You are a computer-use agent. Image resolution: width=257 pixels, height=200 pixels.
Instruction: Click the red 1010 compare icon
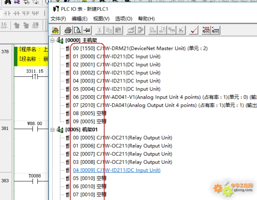[206, 30]
